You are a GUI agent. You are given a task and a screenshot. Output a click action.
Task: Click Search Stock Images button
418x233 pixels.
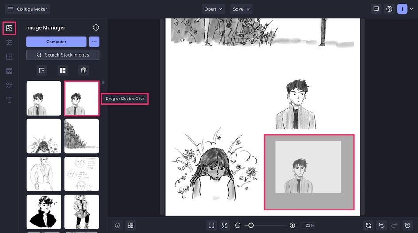click(x=62, y=55)
